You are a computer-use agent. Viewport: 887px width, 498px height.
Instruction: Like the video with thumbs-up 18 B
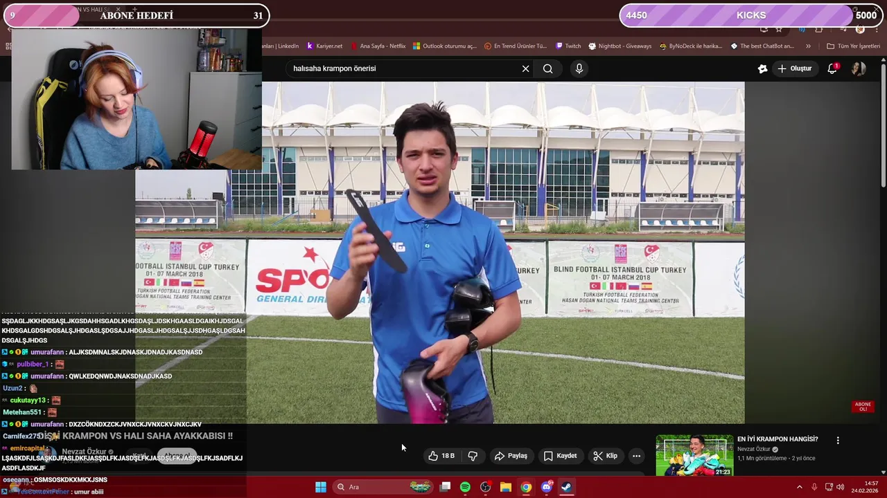441,456
